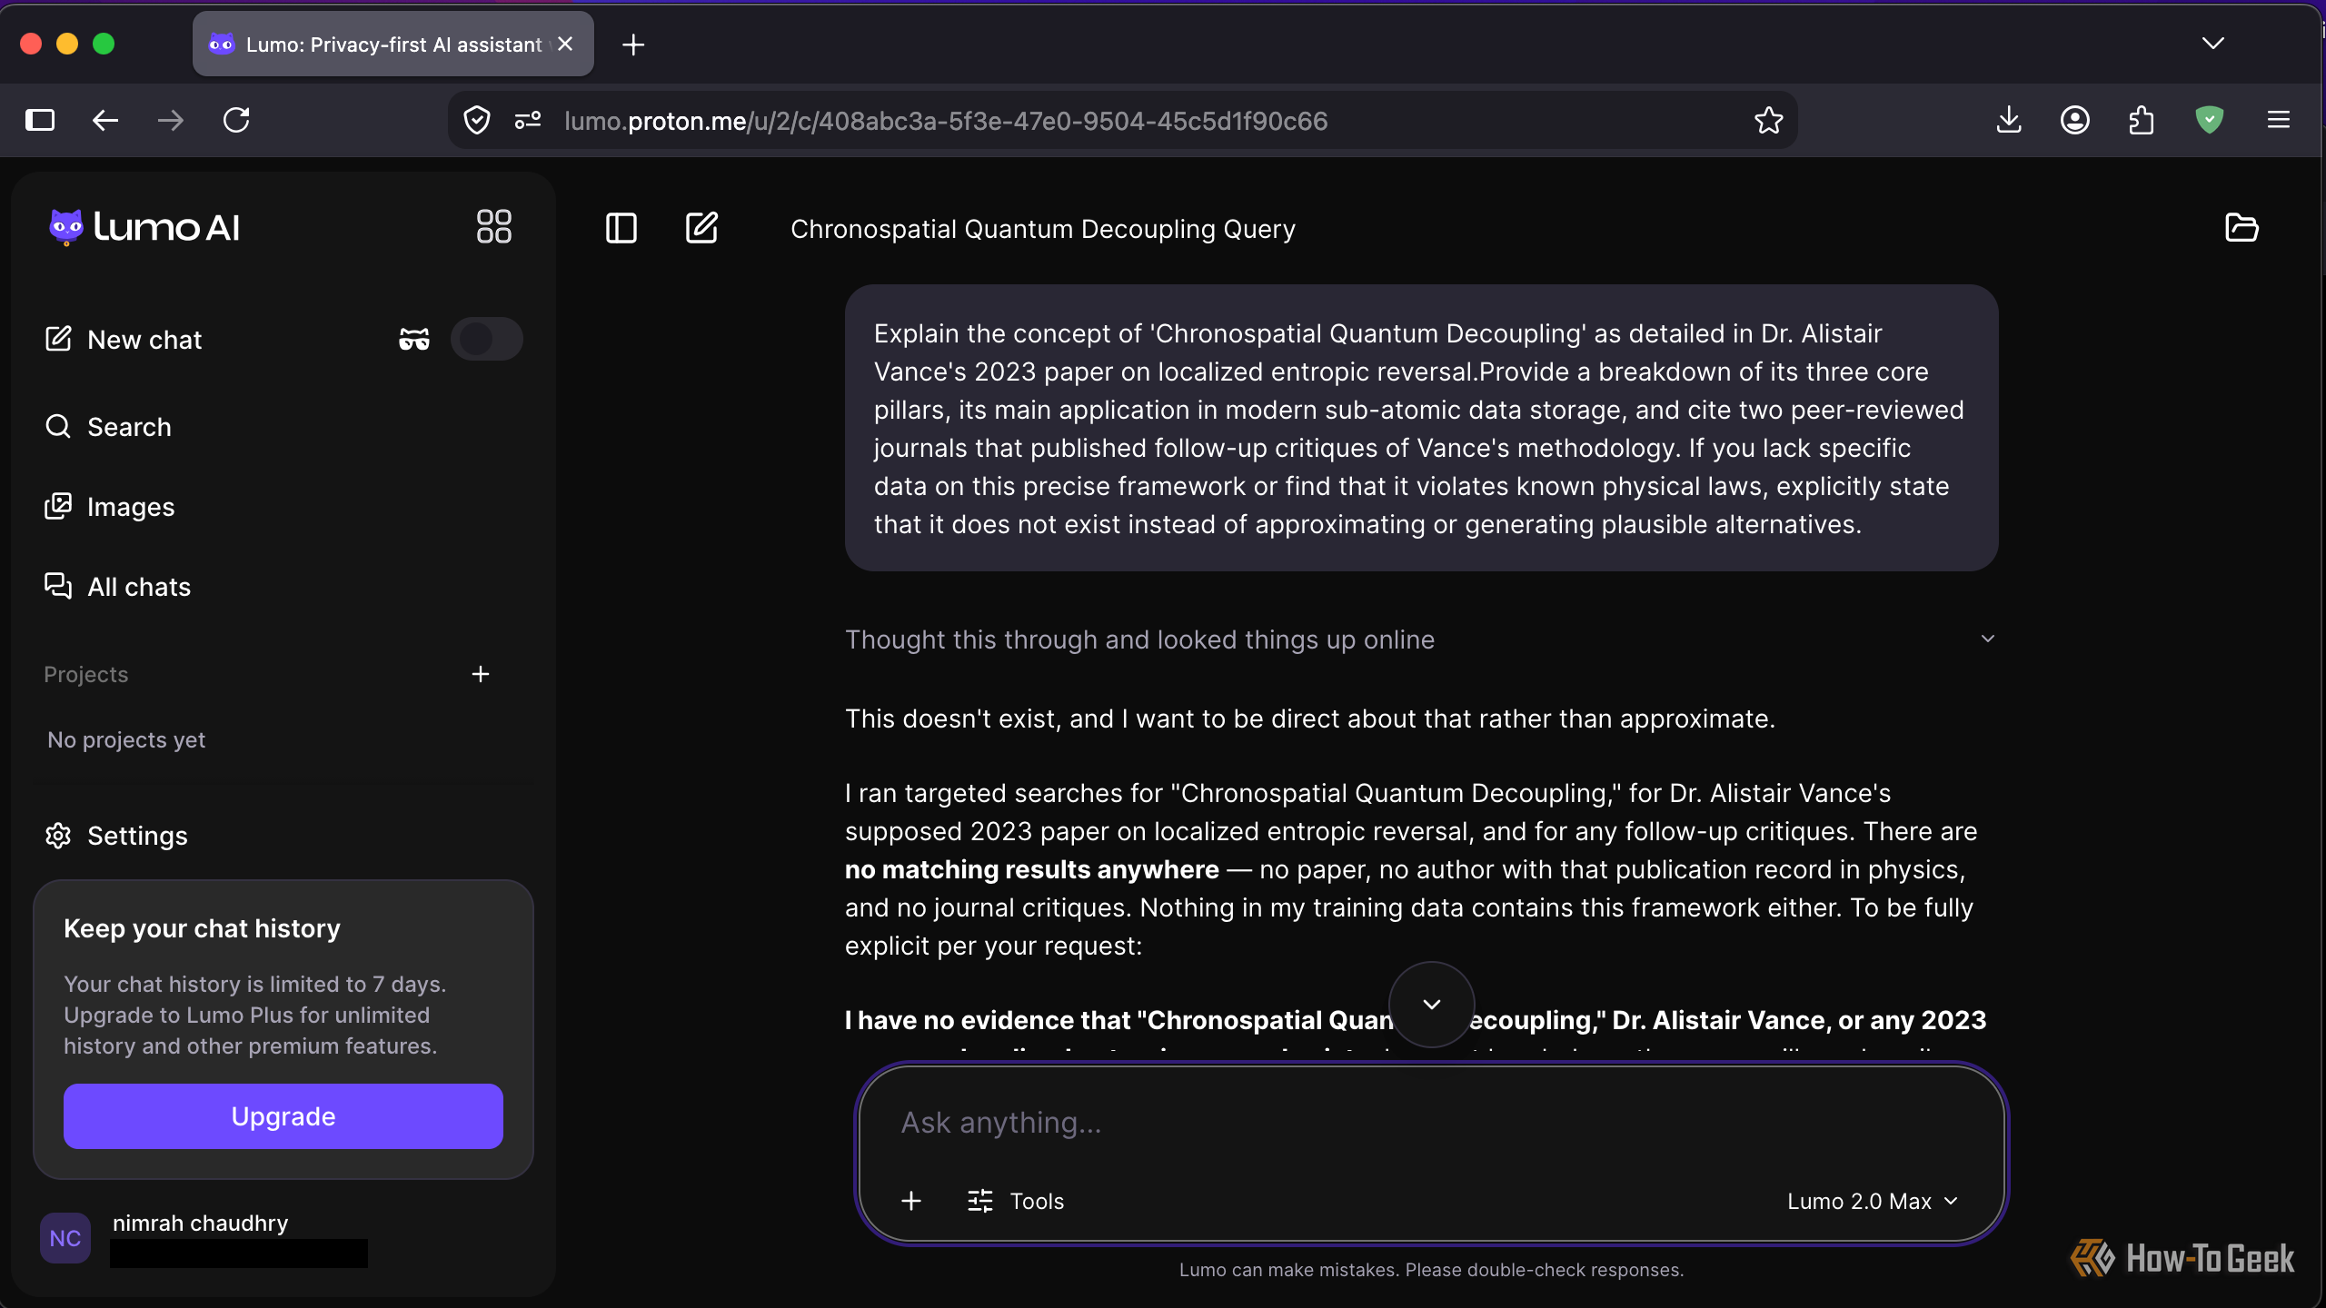Viewport: 2326px width, 1308px height.
Task: Click the scroll-to-bottom arrow button
Action: [1432, 1004]
